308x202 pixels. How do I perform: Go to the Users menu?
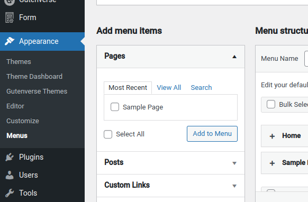42,175
